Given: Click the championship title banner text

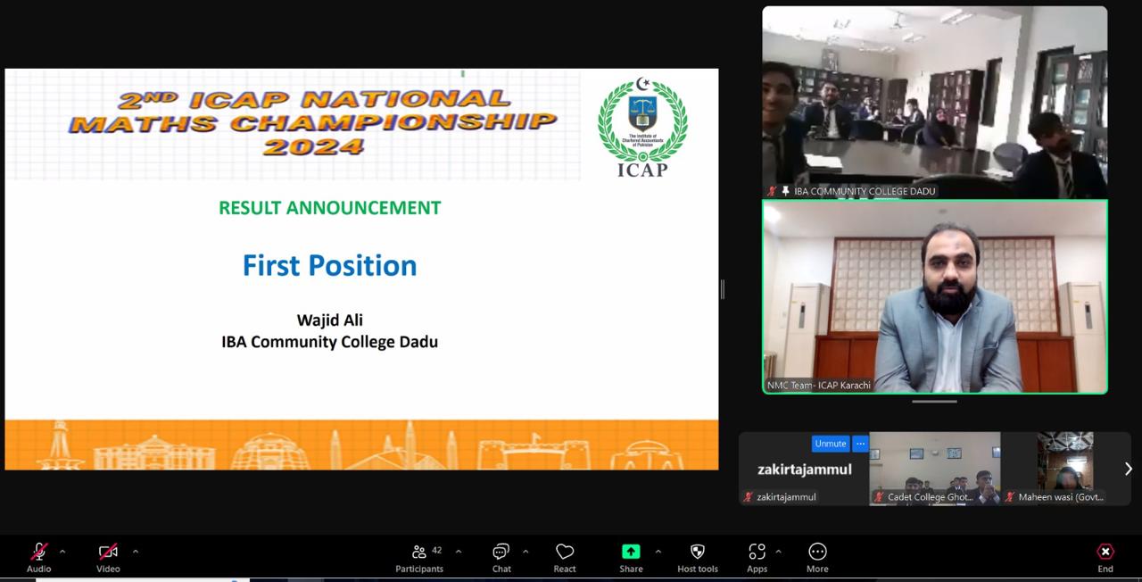Looking at the screenshot, I should click(x=313, y=123).
